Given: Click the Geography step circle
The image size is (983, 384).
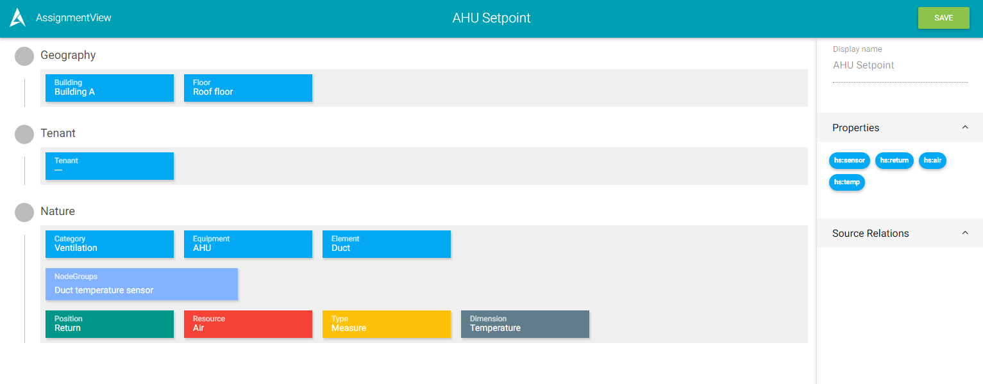Looking at the screenshot, I should click(x=24, y=56).
